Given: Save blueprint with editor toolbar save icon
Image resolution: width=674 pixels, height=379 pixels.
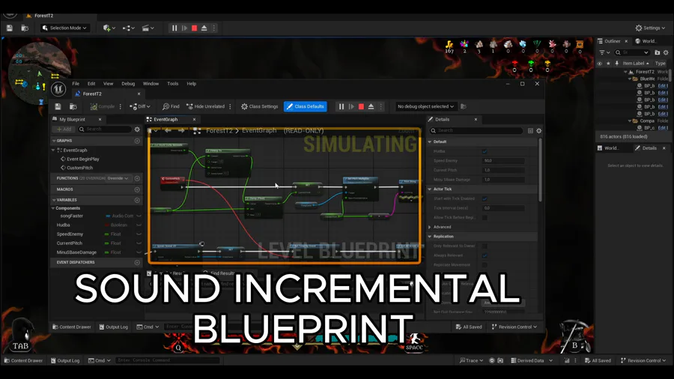Looking at the screenshot, I should pos(58,106).
